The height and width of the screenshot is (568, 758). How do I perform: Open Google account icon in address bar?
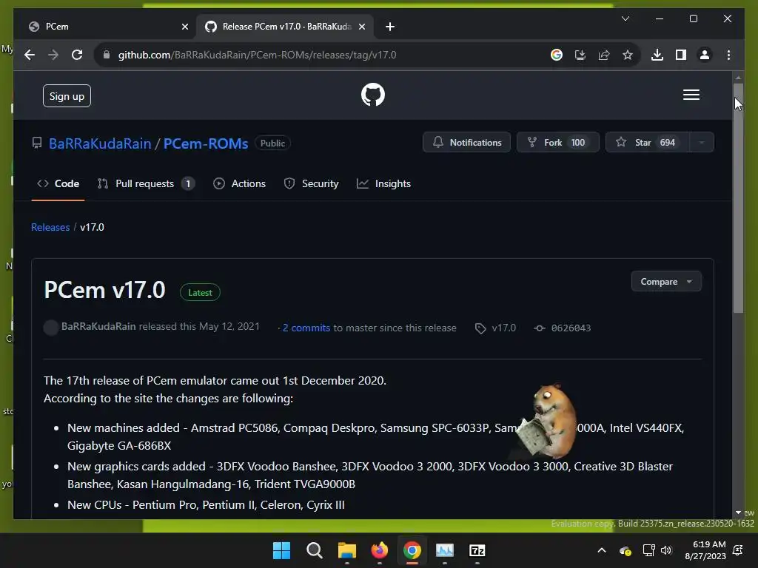pyautogui.click(x=557, y=55)
